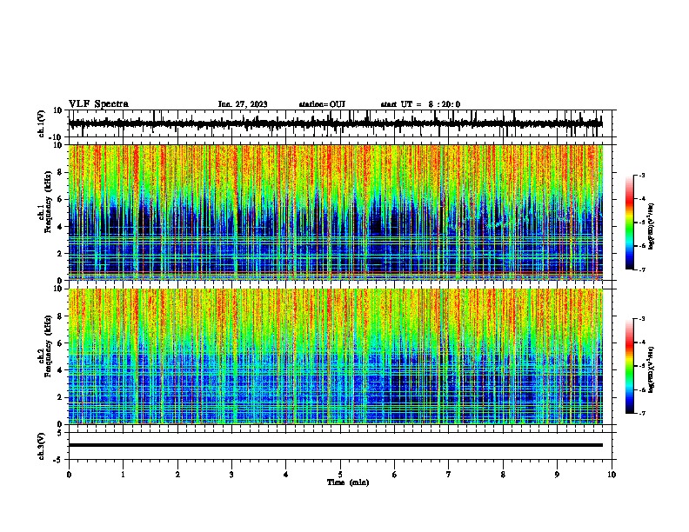Click the "6" kHz tick of ch.2 spectrogram

tap(60, 343)
